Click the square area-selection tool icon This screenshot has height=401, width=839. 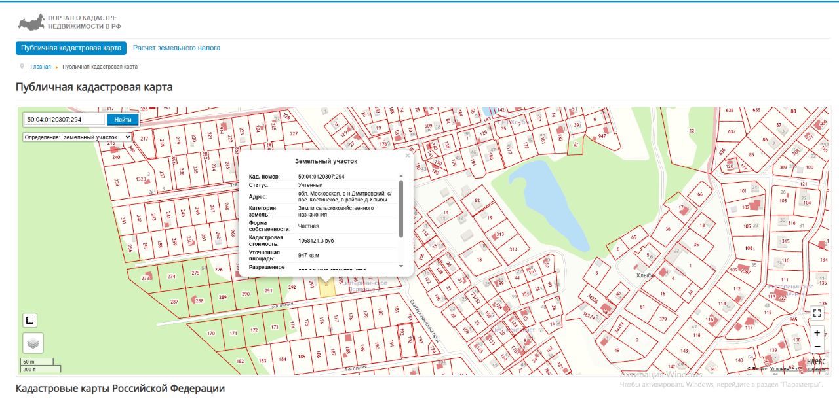click(29, 320)
